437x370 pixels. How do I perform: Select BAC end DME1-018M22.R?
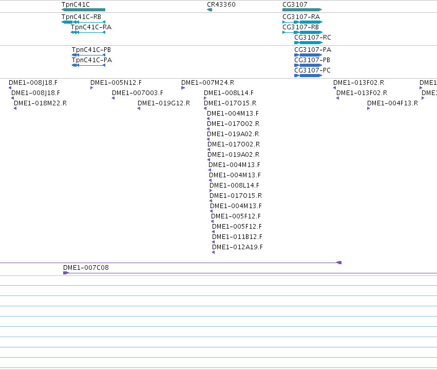(41, 103)
